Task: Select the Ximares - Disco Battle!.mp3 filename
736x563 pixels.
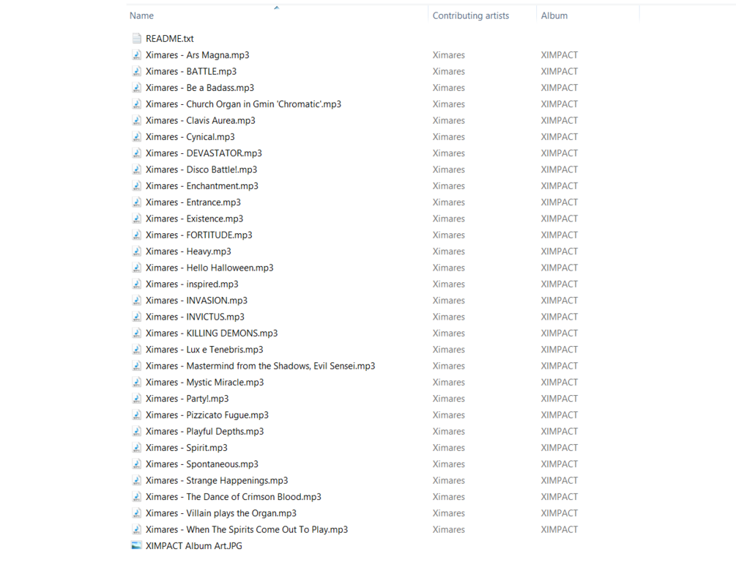Action: tap(201, 169)
